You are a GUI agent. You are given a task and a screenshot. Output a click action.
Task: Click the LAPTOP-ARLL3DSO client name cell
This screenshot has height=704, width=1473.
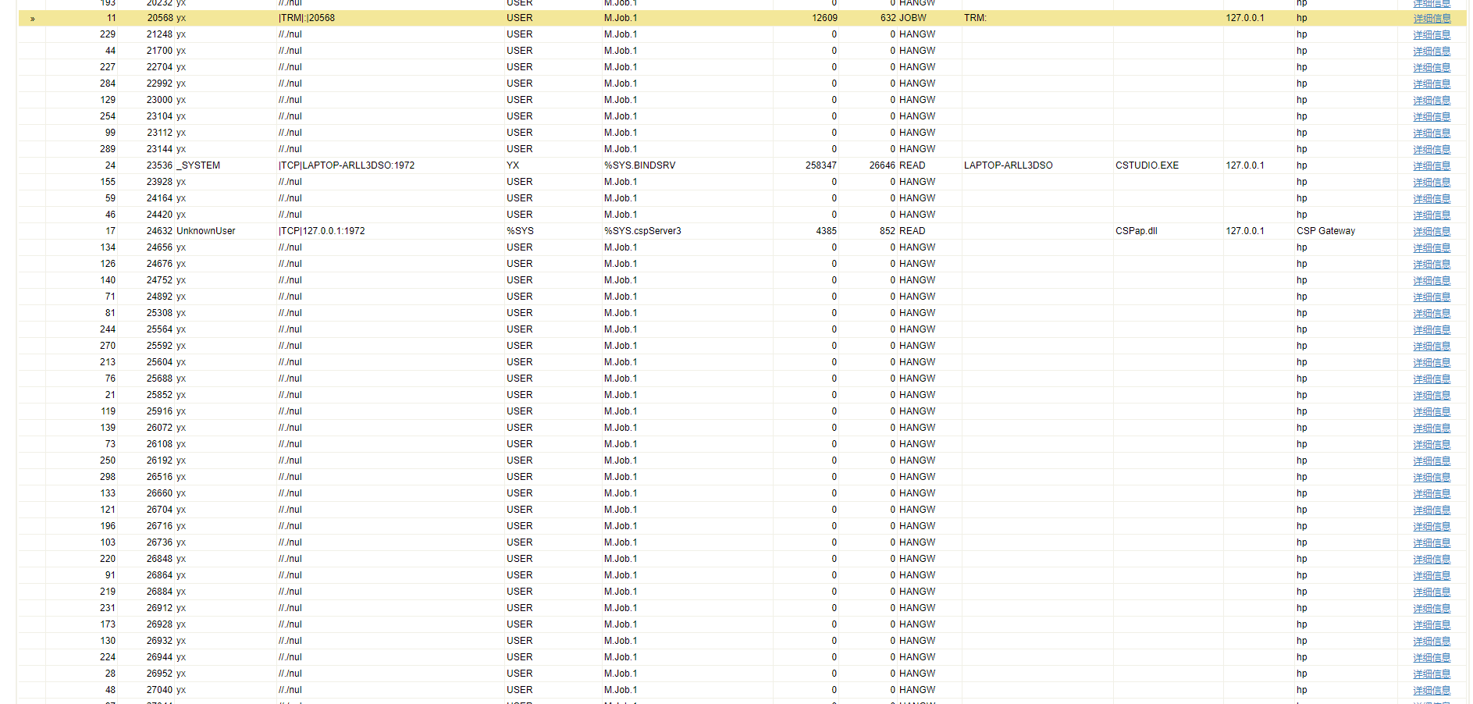click(x=1008, y=165)
